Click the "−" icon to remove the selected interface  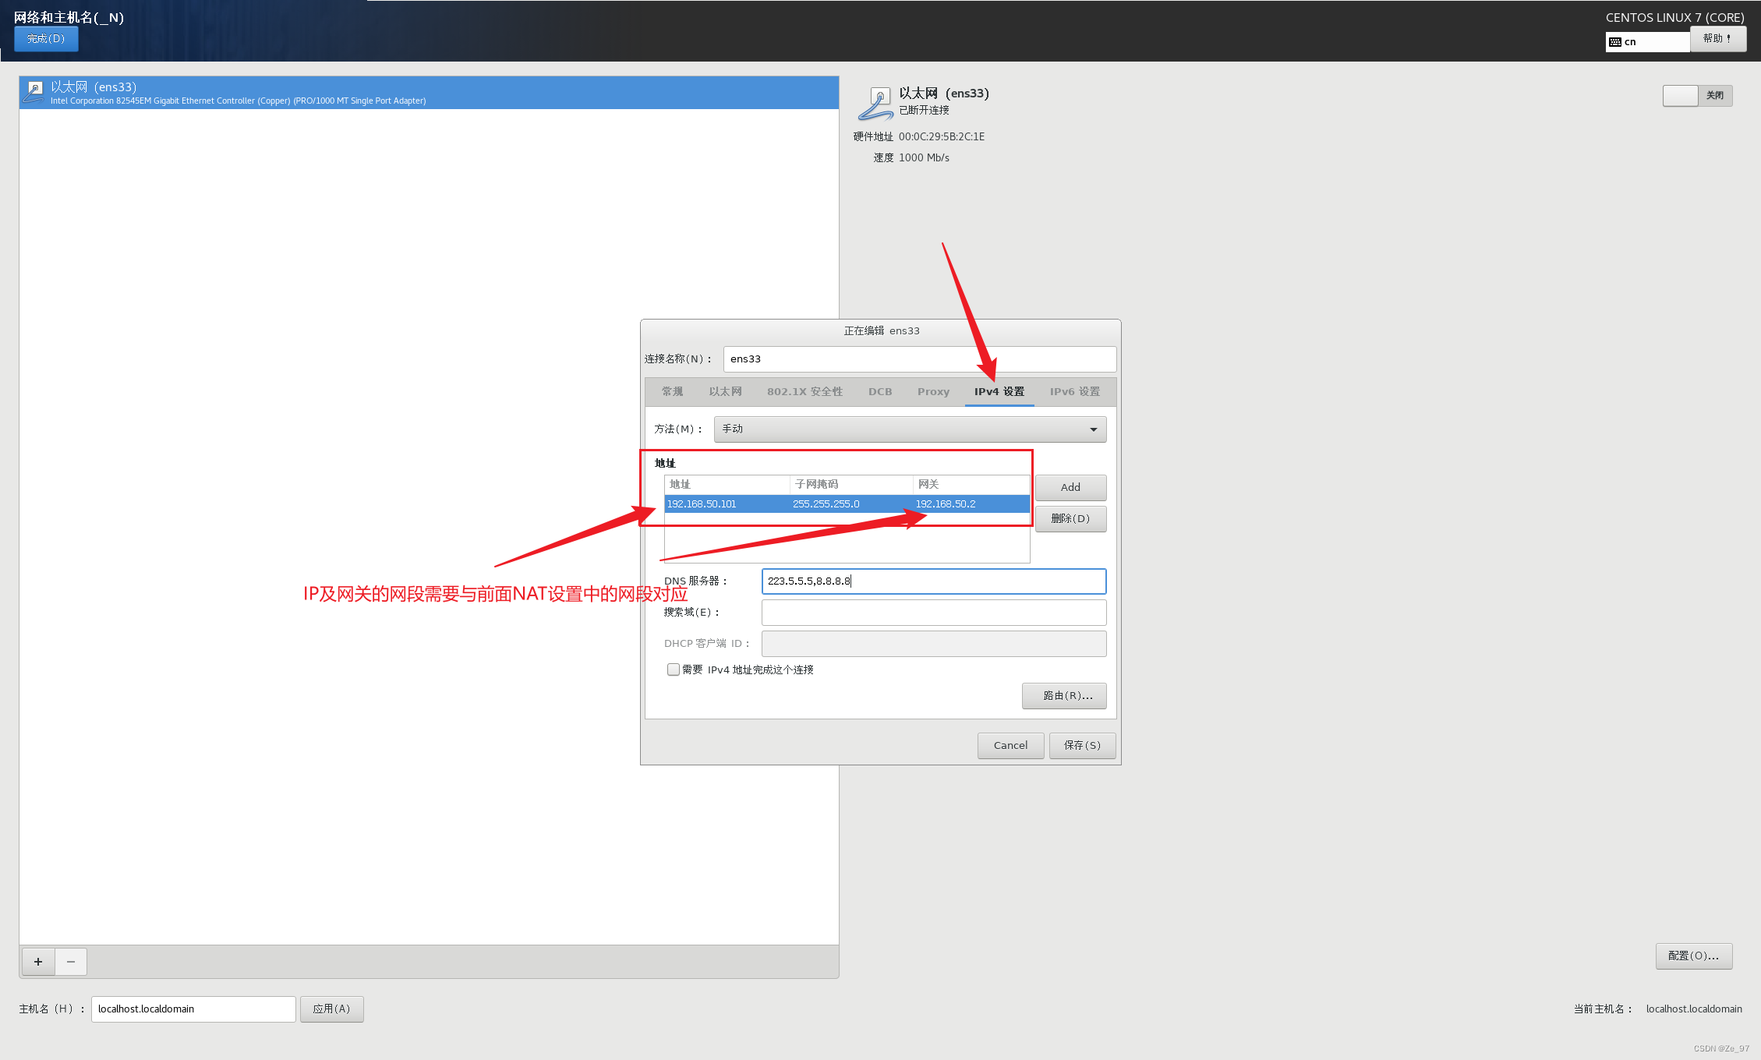pyautogui.click(x=71, y=962)
